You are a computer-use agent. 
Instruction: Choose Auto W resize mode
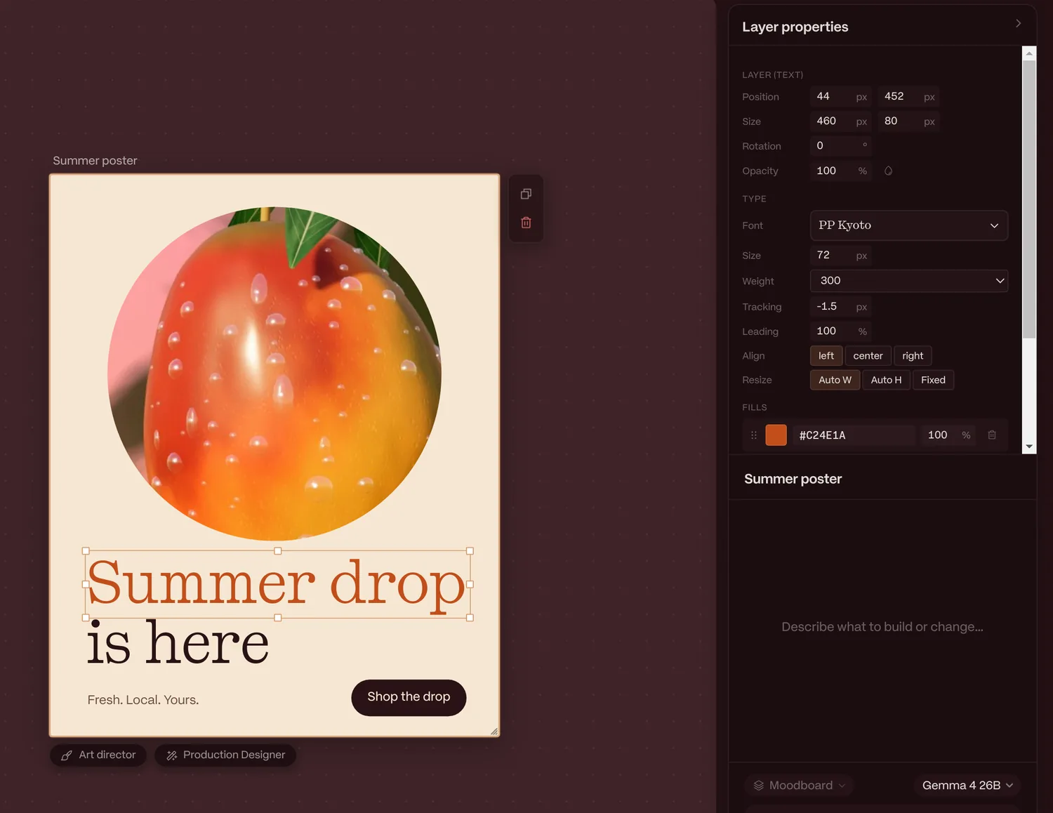coord(835,380)
